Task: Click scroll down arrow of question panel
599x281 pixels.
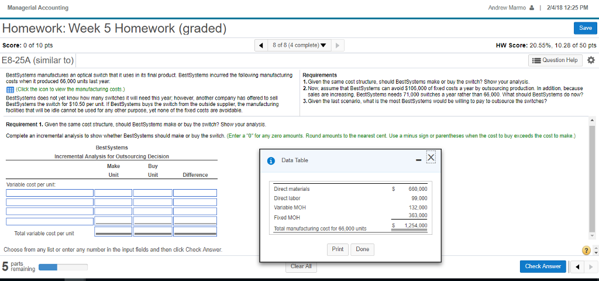Action: 593,235
